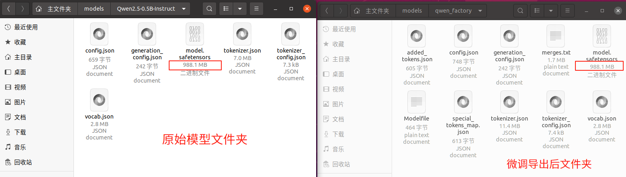Viewport: 626px width, 177px height.
Task: Open 音乐 in left window sidebar
Action: pyautogui.click(x=37, y=147)
